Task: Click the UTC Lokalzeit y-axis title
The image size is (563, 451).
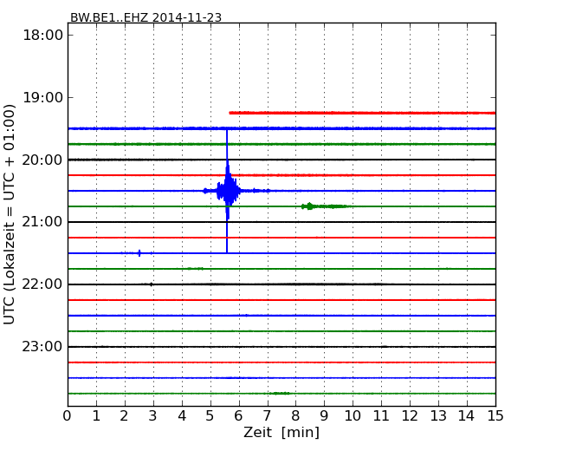Action: click(9, 214)
